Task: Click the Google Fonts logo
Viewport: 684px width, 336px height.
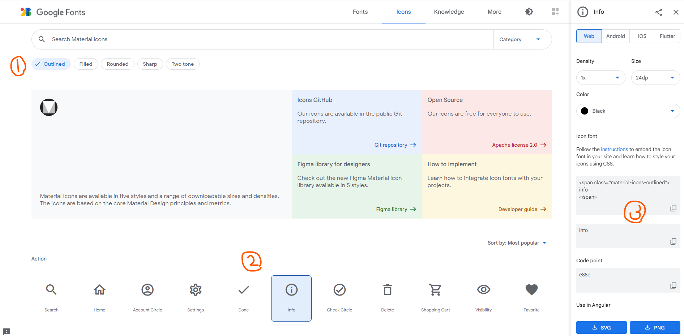Action: tap(53, 12)
